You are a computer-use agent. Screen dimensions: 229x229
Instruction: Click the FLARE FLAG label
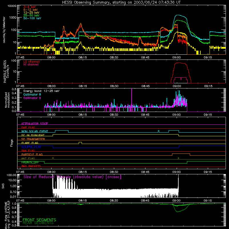point(30,143)
